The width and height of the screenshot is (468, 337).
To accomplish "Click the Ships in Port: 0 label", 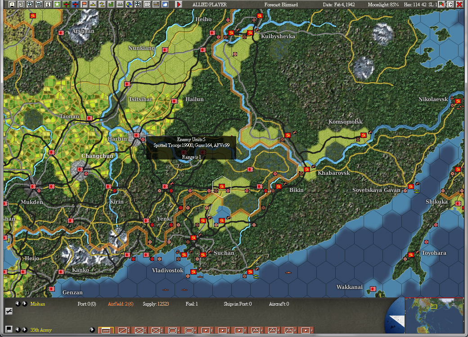I will [238, 304].
